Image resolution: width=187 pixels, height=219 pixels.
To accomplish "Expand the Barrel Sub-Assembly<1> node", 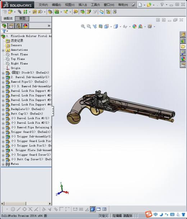I will tap(3, 78).
